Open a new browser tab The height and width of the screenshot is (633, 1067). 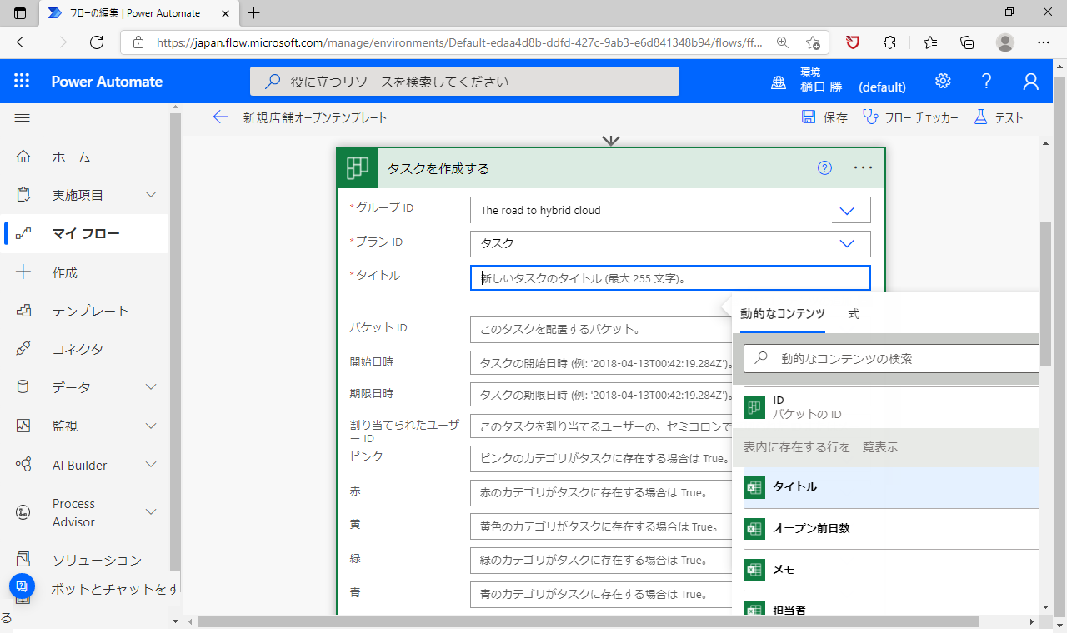[254, 12]
